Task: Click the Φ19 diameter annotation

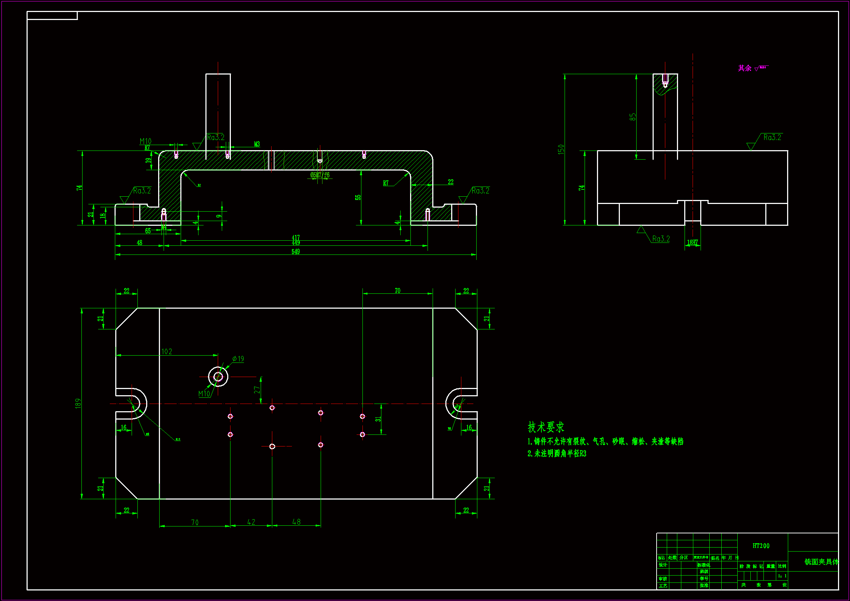Action: (x=238, y=359)
